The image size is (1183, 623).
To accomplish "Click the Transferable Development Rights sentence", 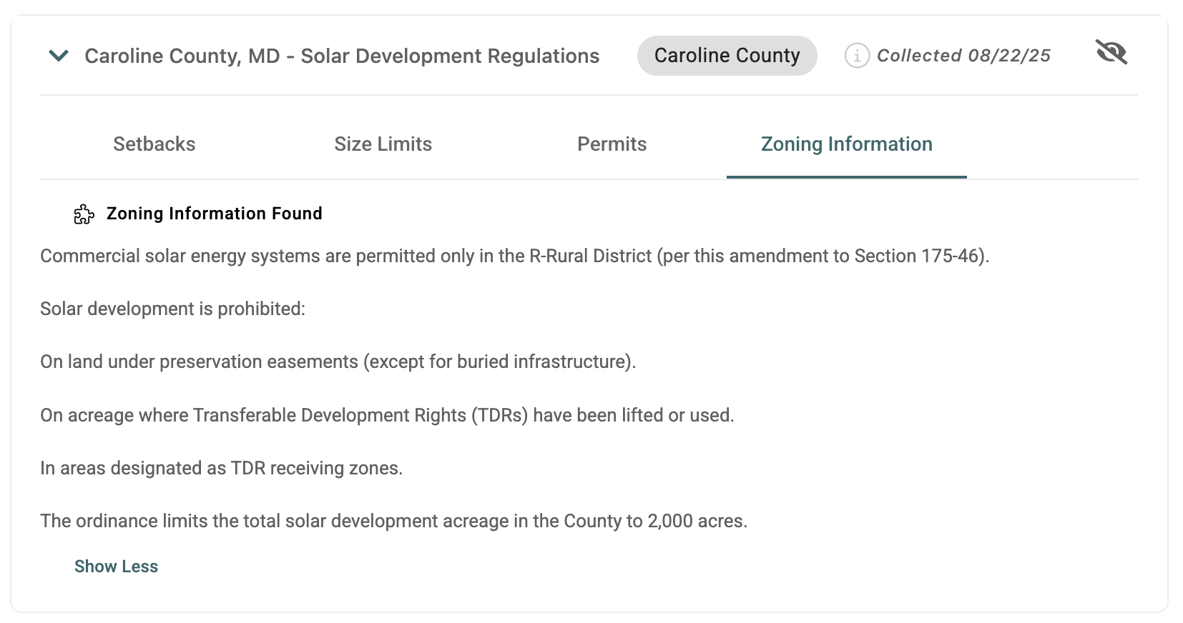I will (x=387, y=416).
